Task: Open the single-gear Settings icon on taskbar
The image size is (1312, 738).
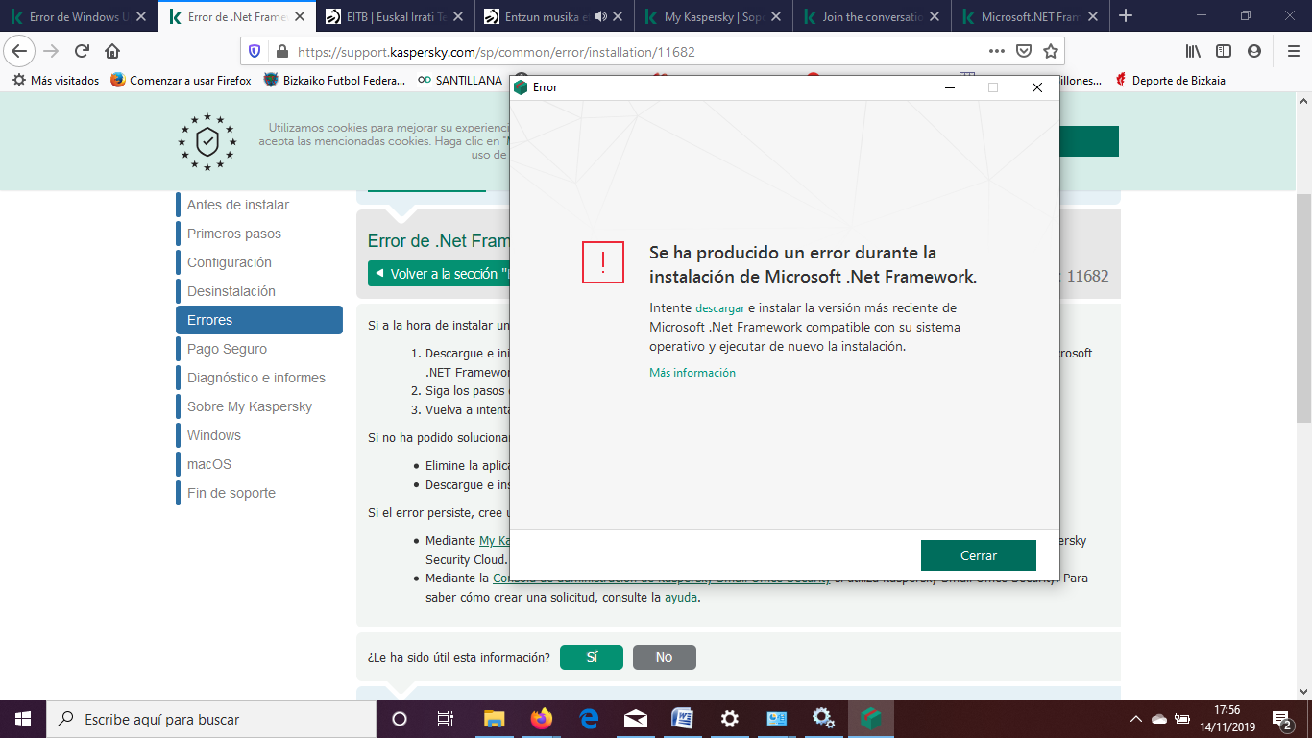Action: [x=730, y=719]
